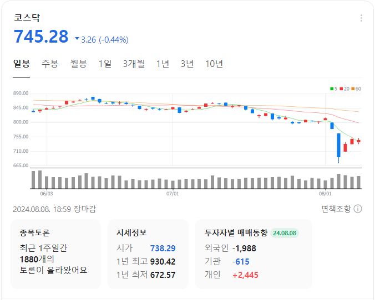Click the 기관 value -615
Image resolution: width=375 pixels, height=300 pixels.
click(241, 262)
